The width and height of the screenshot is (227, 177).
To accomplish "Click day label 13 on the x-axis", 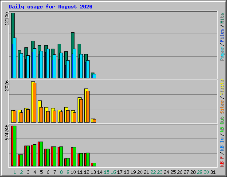I will [x=93, y=172].
